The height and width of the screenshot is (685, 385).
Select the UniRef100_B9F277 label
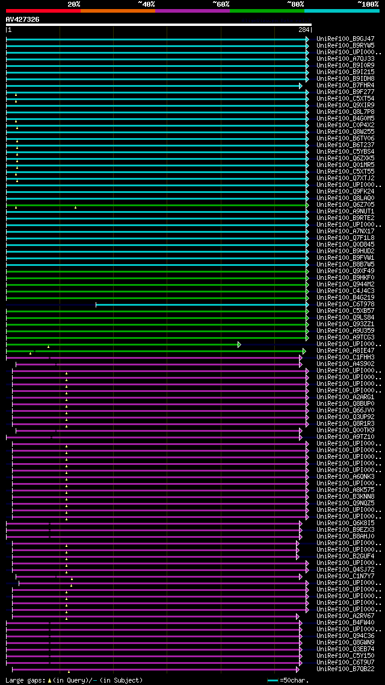(345, 92)
